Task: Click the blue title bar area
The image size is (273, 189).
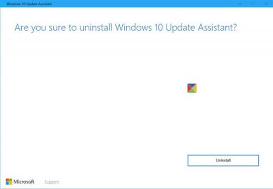Action: click(x=139, y=4)
